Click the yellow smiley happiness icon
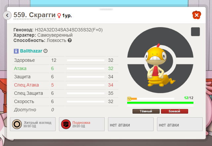The height and width of the screenshot is (146, 212). click(129, 99)
